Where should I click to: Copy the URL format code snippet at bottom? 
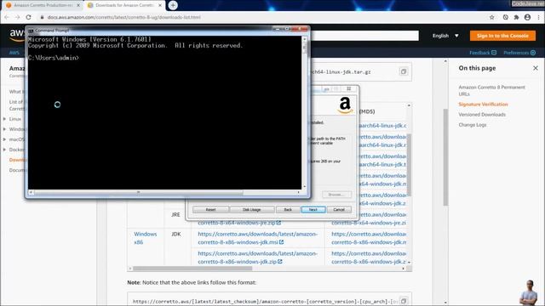coord(403,301)
